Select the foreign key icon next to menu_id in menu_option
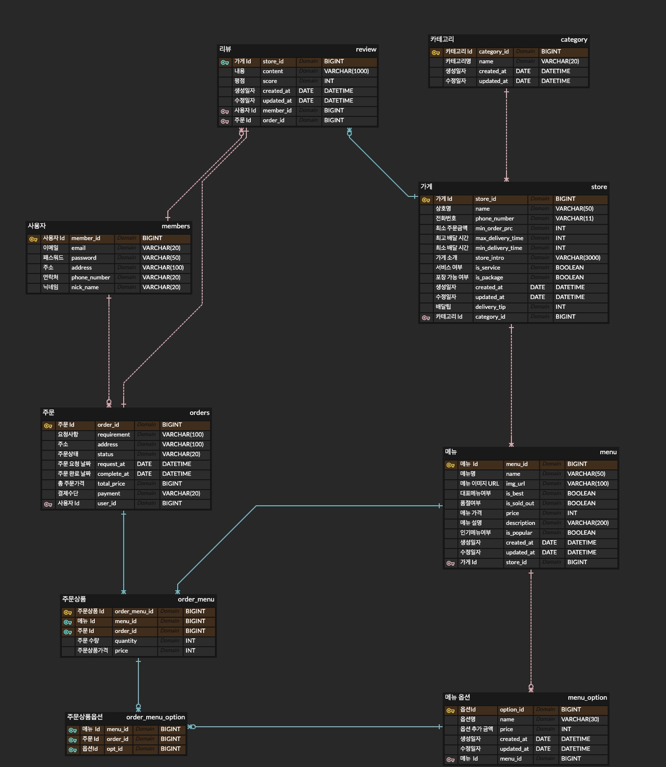The height and width of the screenshot is (767, 666). point(451,759)
